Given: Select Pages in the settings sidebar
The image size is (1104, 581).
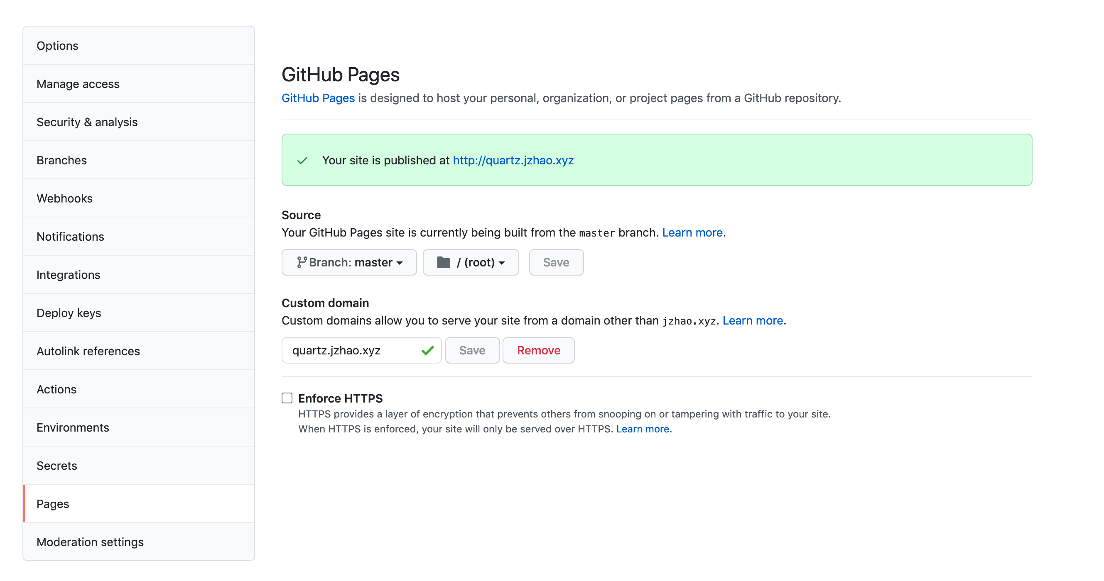Looking at the screenshot, I should [52, 503].
